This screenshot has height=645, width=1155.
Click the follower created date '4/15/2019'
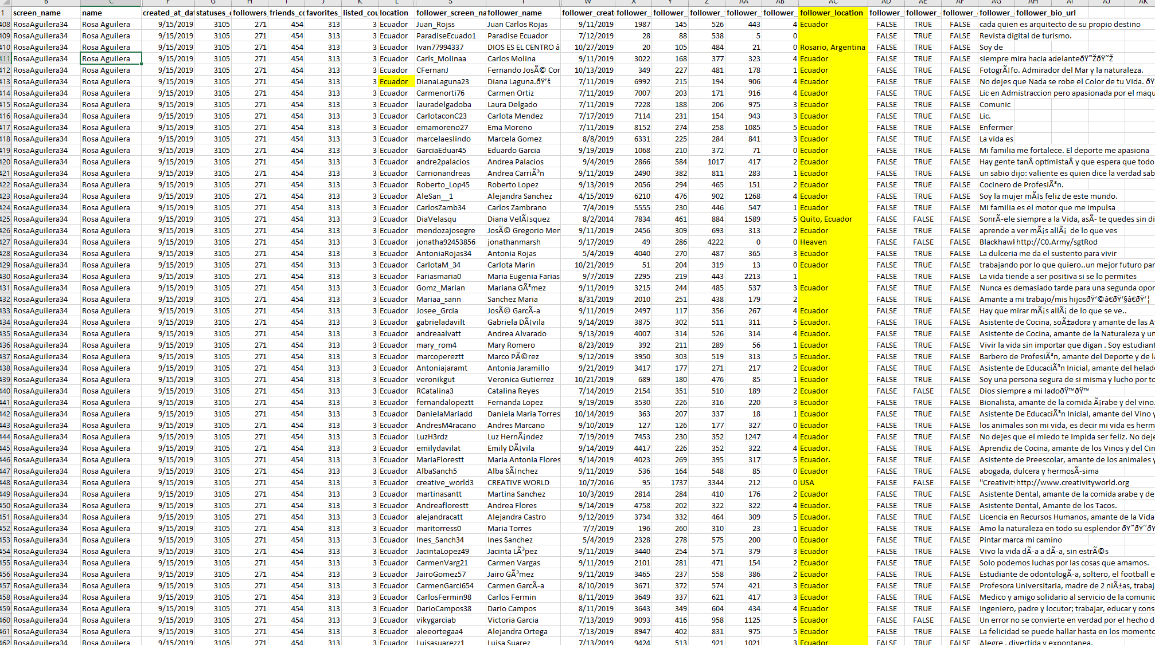coord(587,196)
